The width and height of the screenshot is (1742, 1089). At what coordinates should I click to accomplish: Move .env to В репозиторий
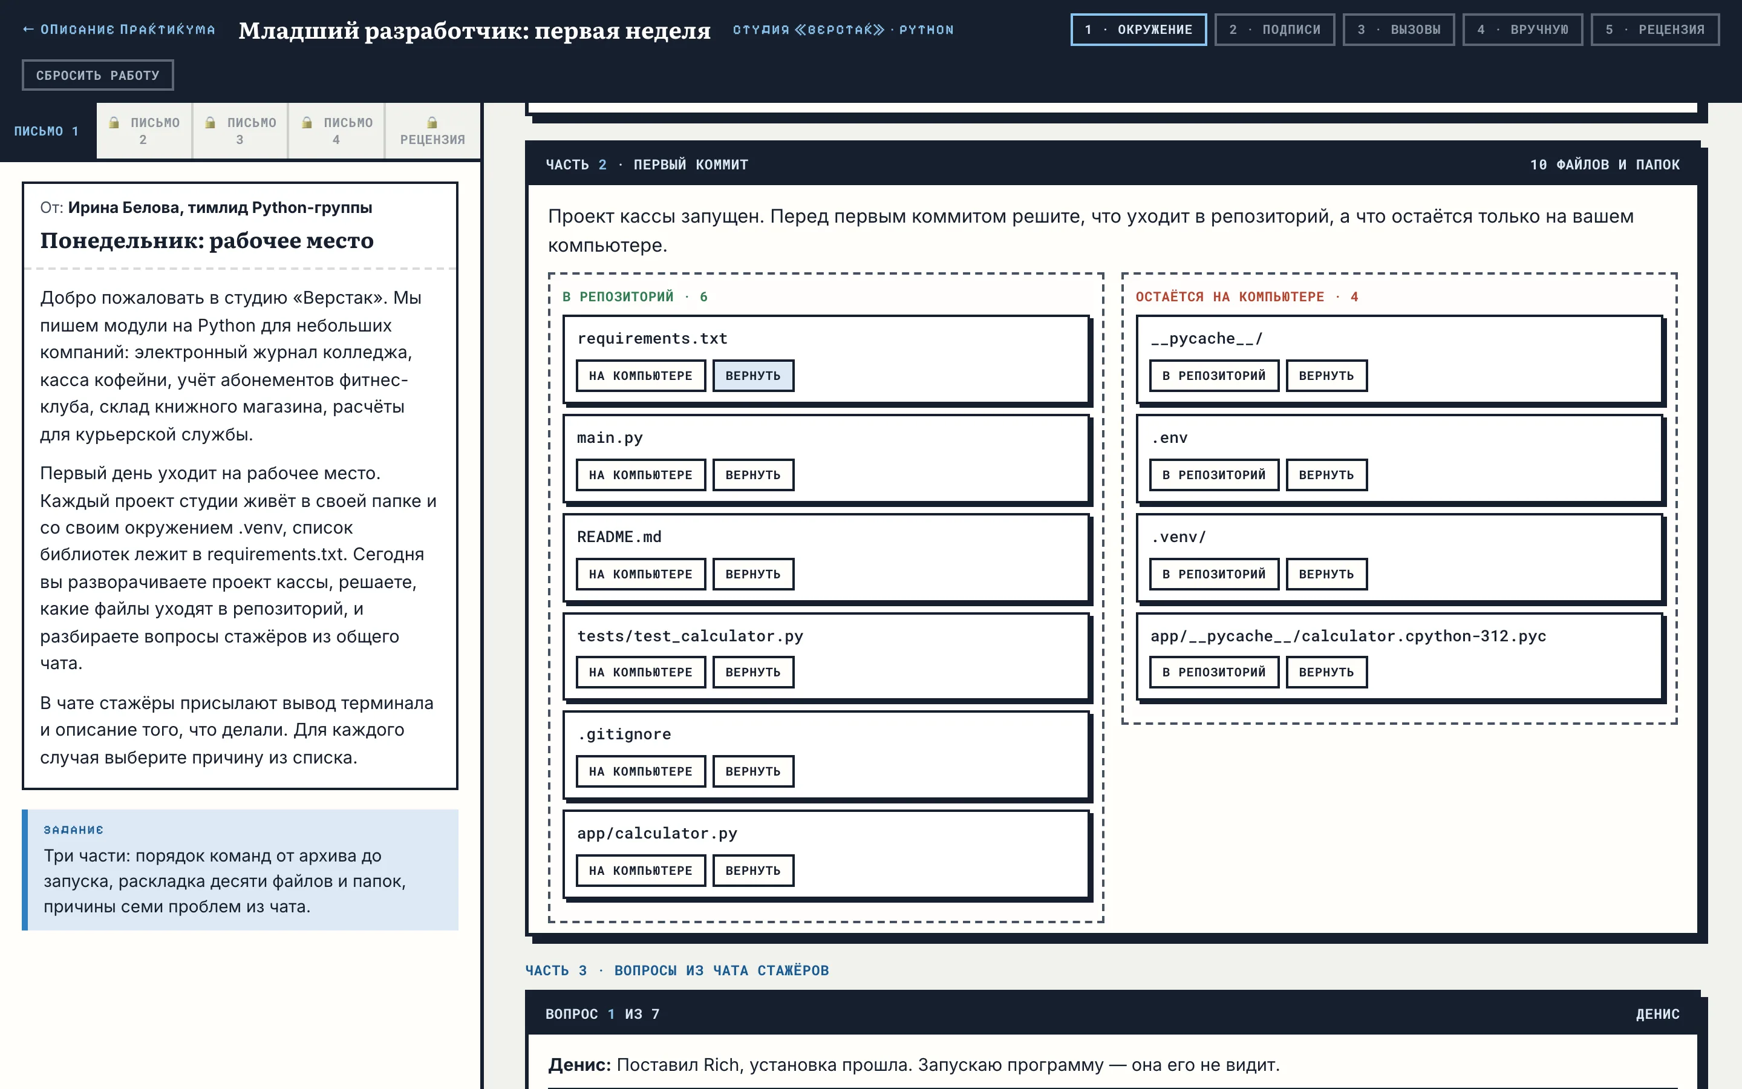click(x=1213, y=476)
